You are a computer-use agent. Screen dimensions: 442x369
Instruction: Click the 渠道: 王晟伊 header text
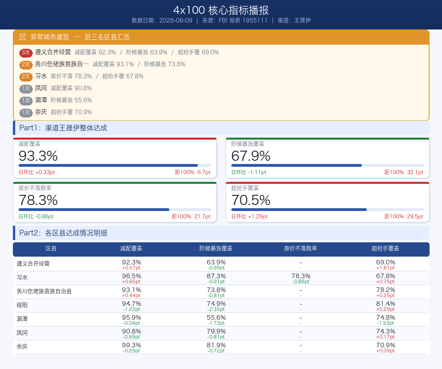pos(294,21)
